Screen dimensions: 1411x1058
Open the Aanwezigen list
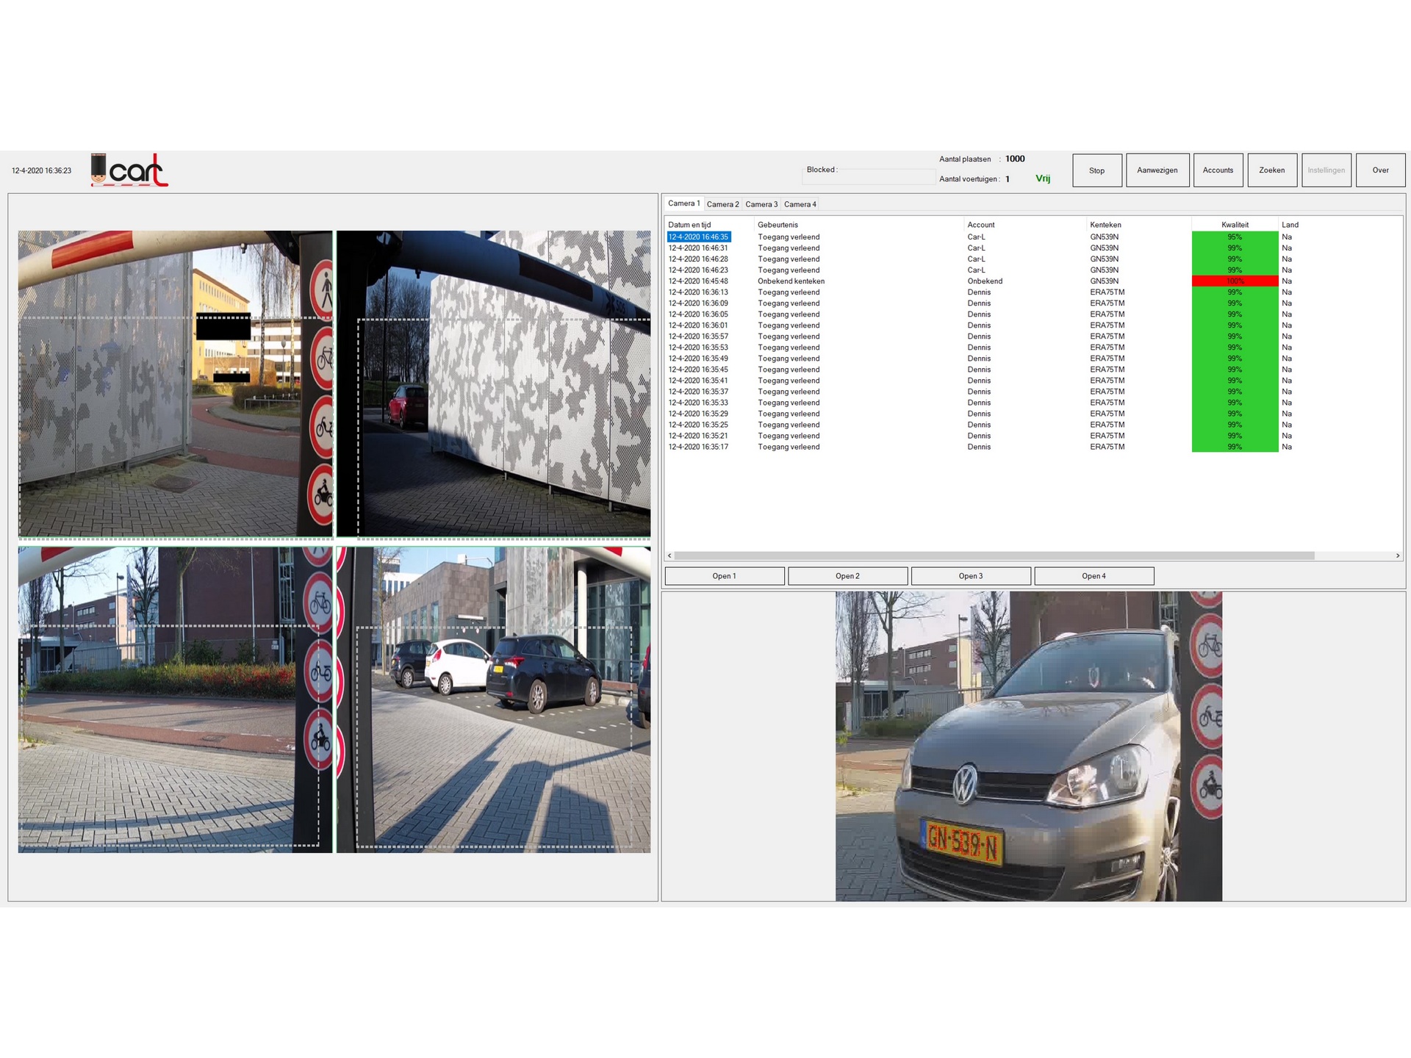tap(1157, 170)
